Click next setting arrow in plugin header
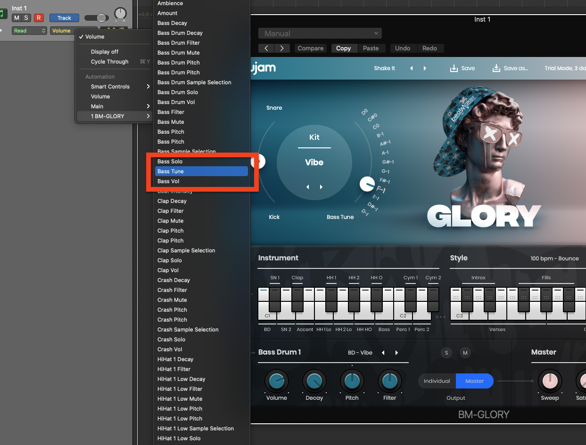 click(x=282, y=48)
